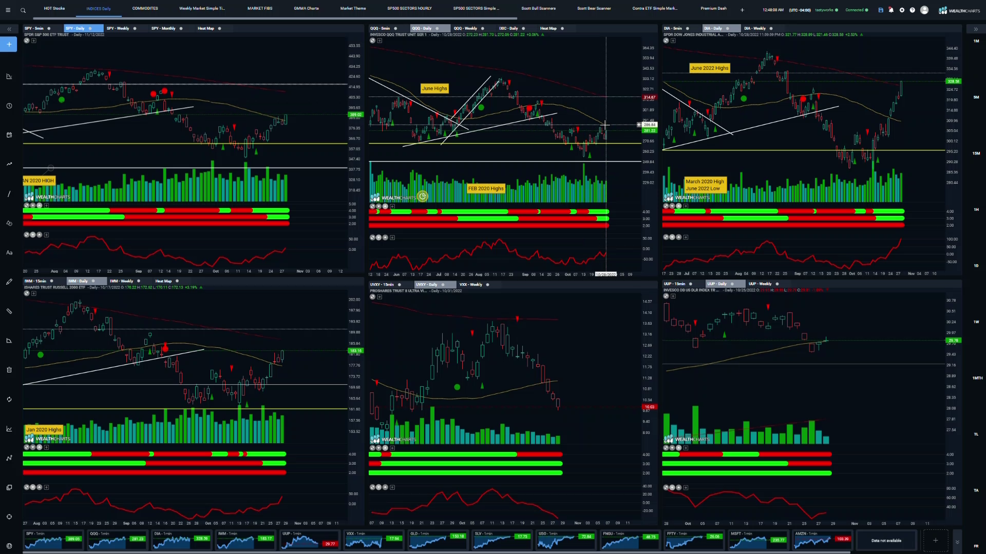This screenshot has height=554, width=986.
Task: Open the MARKET FIBS tab
Action: [260, 9]
